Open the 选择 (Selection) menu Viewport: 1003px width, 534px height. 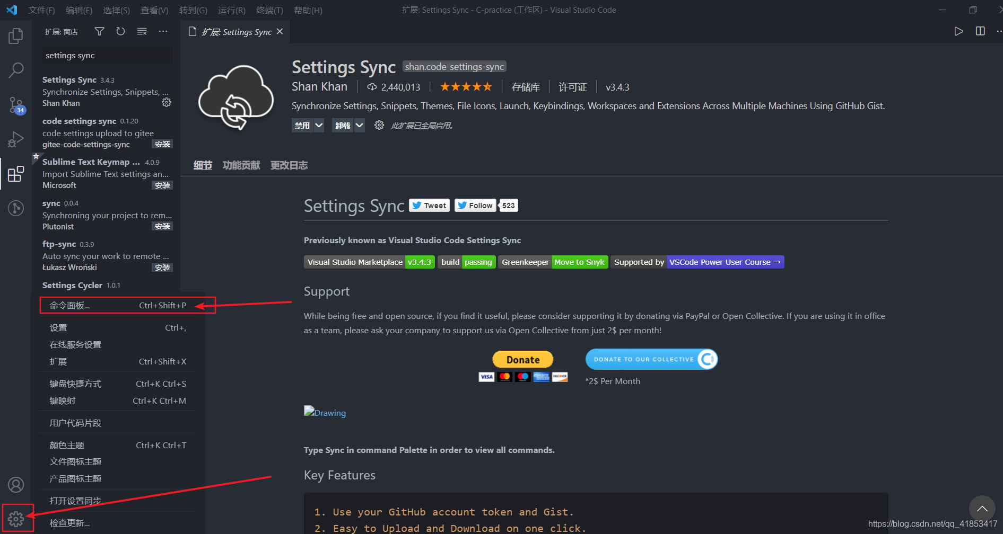pos(116,10)
